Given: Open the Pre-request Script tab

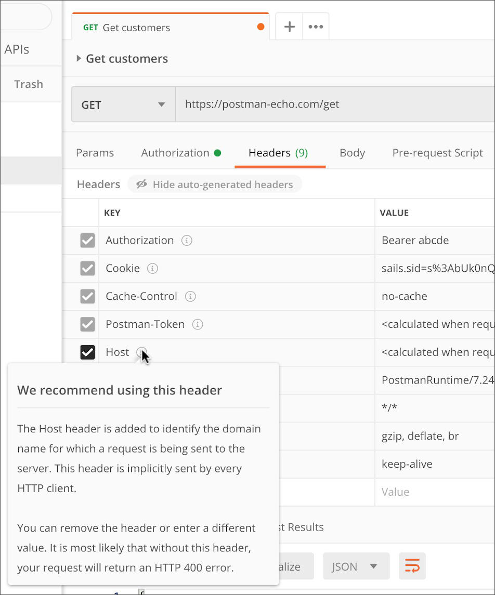Looking at the screenshot, I should point(437,153).
